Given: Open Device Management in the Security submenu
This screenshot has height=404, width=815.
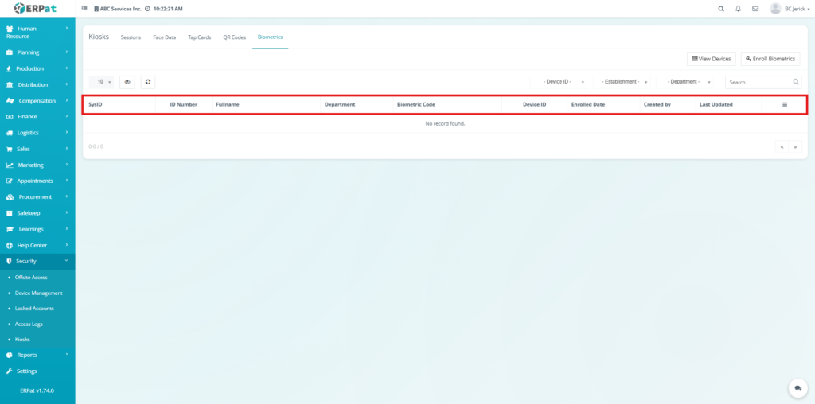Looking at the screenshot, I should tap(38, 293).
